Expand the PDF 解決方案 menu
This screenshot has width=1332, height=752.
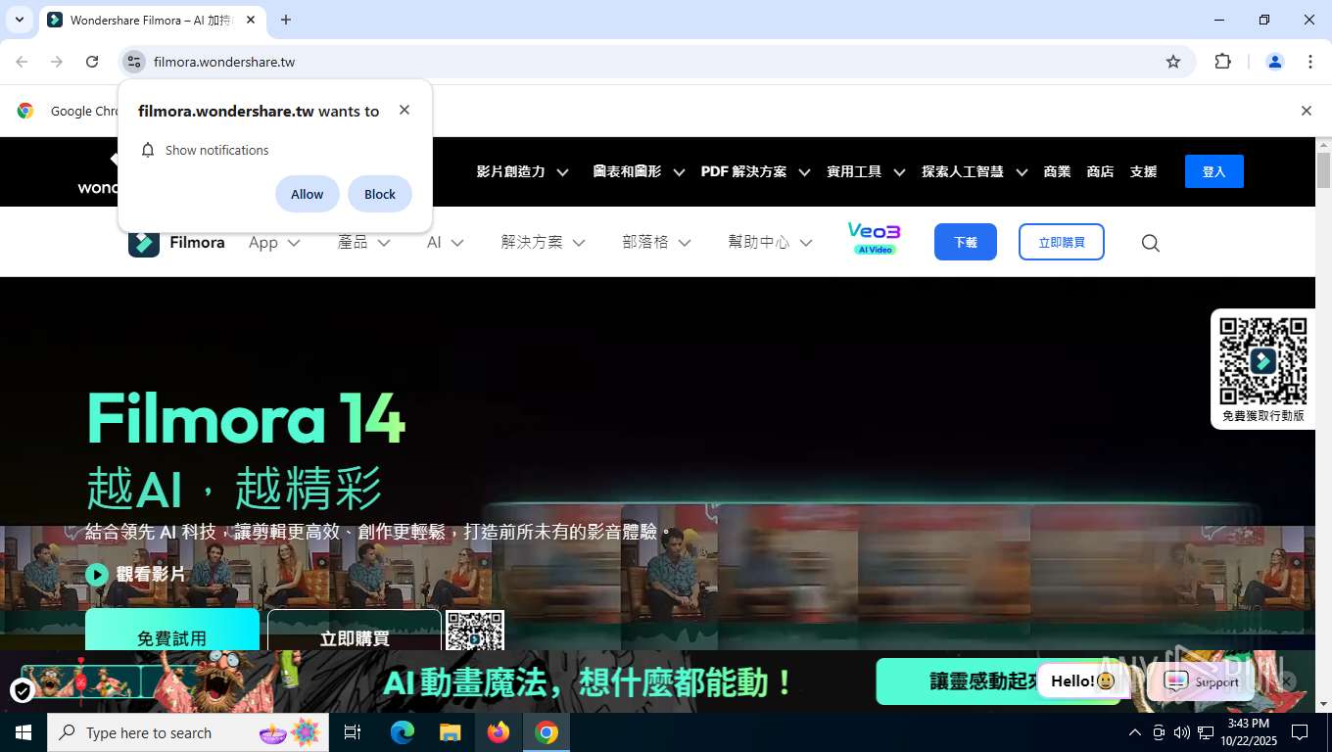[755, 171]
